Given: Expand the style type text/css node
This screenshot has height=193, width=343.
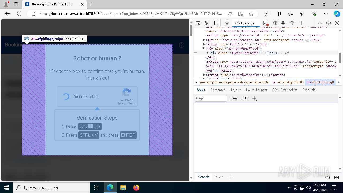Looking at the screenshot, I should 204,44.
